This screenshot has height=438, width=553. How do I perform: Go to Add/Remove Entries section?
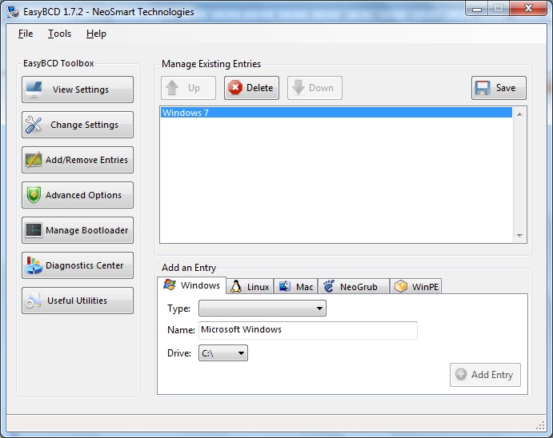pos(78,160)
